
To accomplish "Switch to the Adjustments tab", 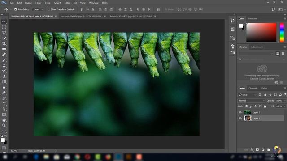I will (257, 47).
